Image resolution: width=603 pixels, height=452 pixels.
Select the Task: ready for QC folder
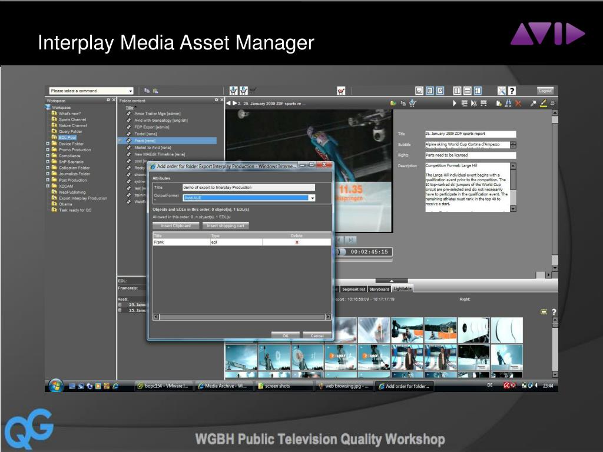tap(75, 210)
